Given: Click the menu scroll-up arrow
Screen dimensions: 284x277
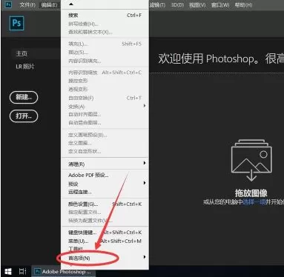Looking at the screenshot, I should 71,4.
